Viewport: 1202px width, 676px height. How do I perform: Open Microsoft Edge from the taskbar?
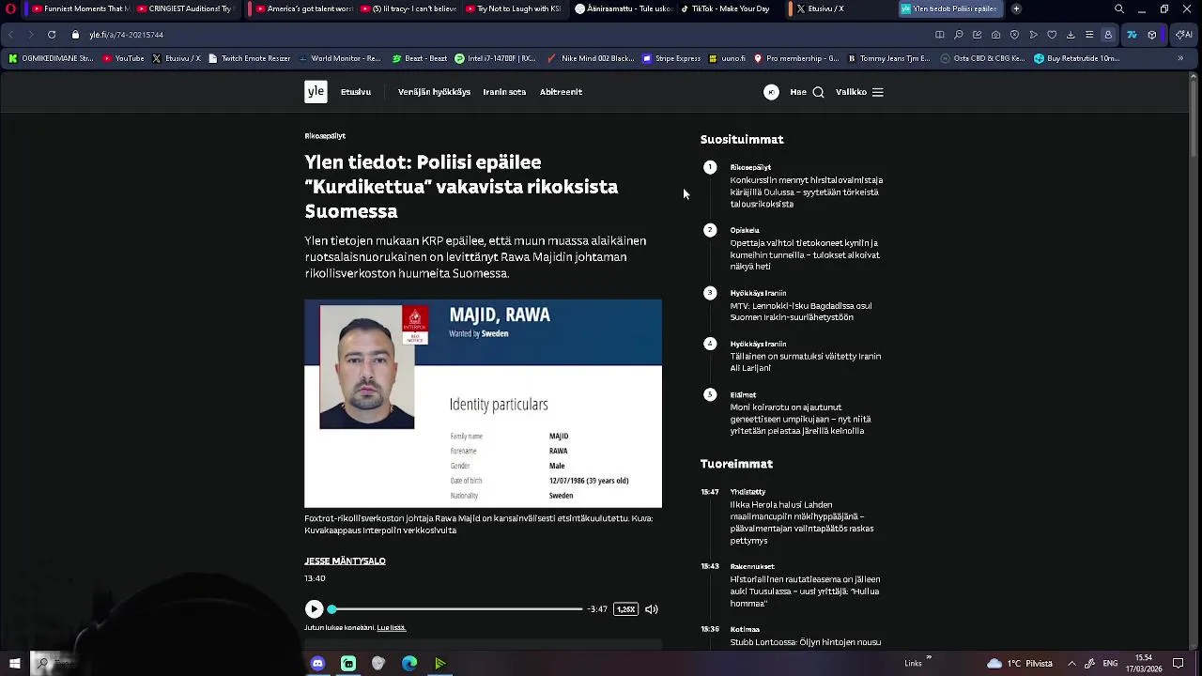pyautogui.click(x=409, y=663)
